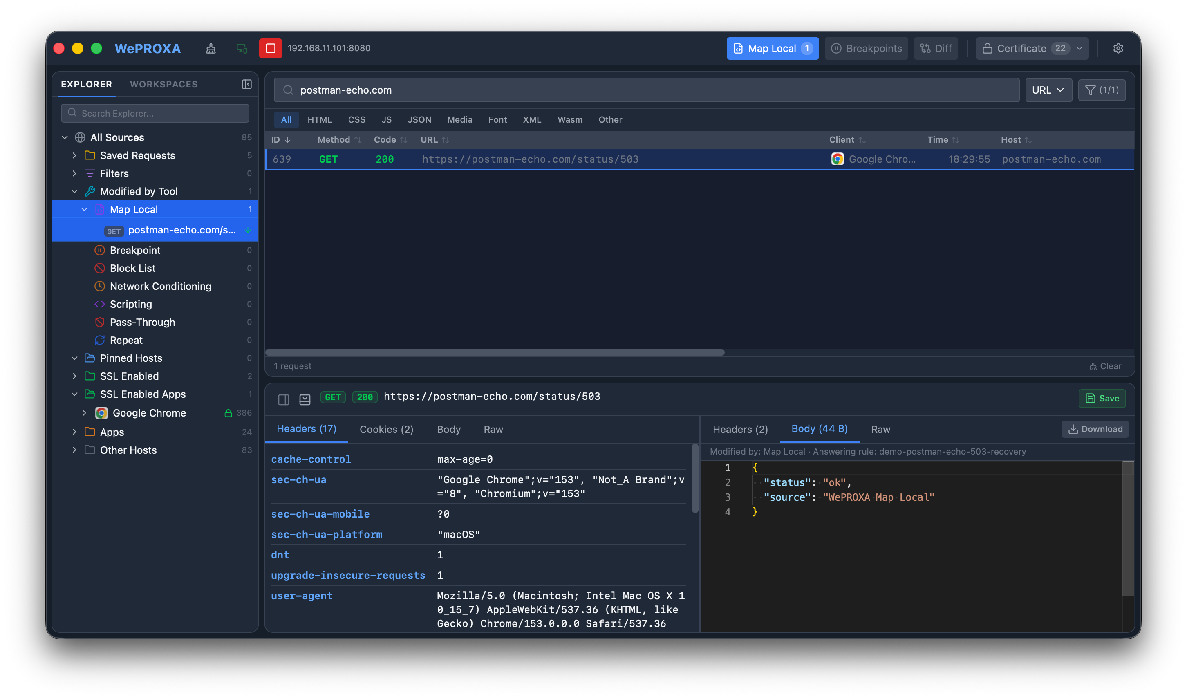Viewport: 1187px width, 699px height.
Task: Click the All Sources globe icon
Action: pos(80,137)
